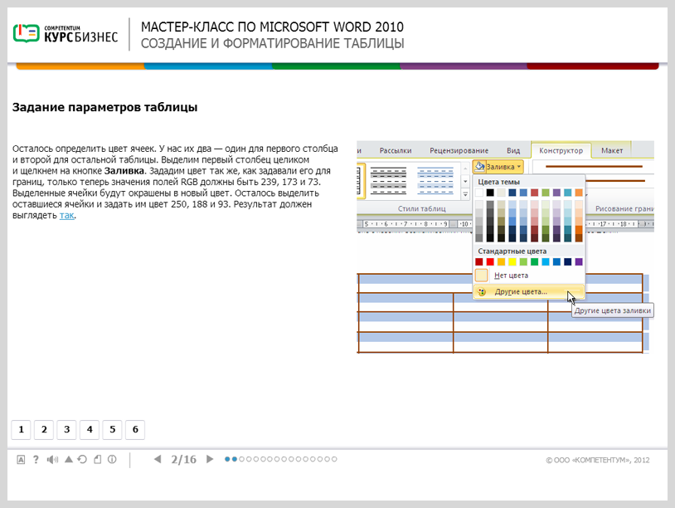Click the 'Стили таблиц' group label
Screen dimensions: 675x508
[421, 208]
